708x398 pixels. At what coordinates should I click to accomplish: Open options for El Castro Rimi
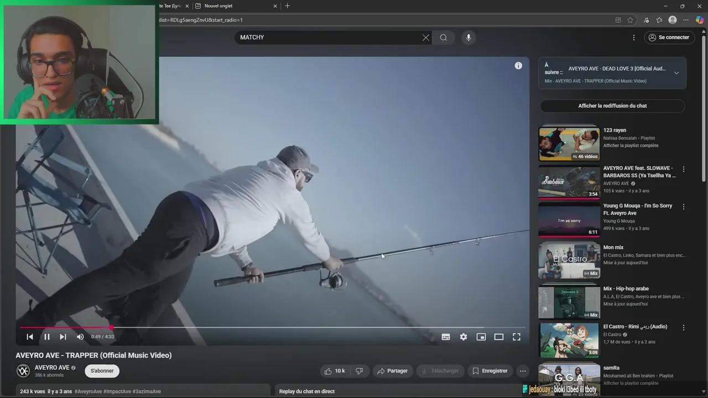pos(684,327)
